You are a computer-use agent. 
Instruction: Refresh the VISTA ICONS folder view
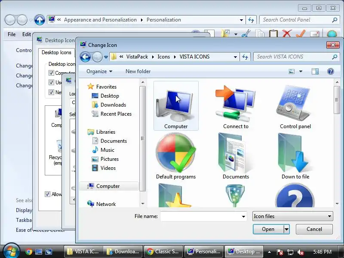point(245,57)
